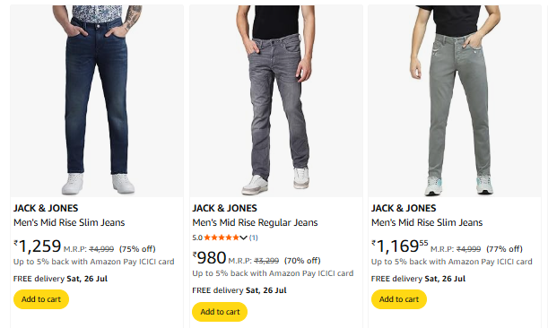This screenshot has width=548, height=328.
Task: Expand the rating breakdown chevron
Action: (244, 237)
